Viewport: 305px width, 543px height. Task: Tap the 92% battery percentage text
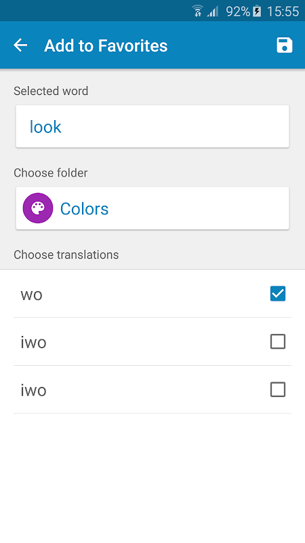[x=238, y=12]
